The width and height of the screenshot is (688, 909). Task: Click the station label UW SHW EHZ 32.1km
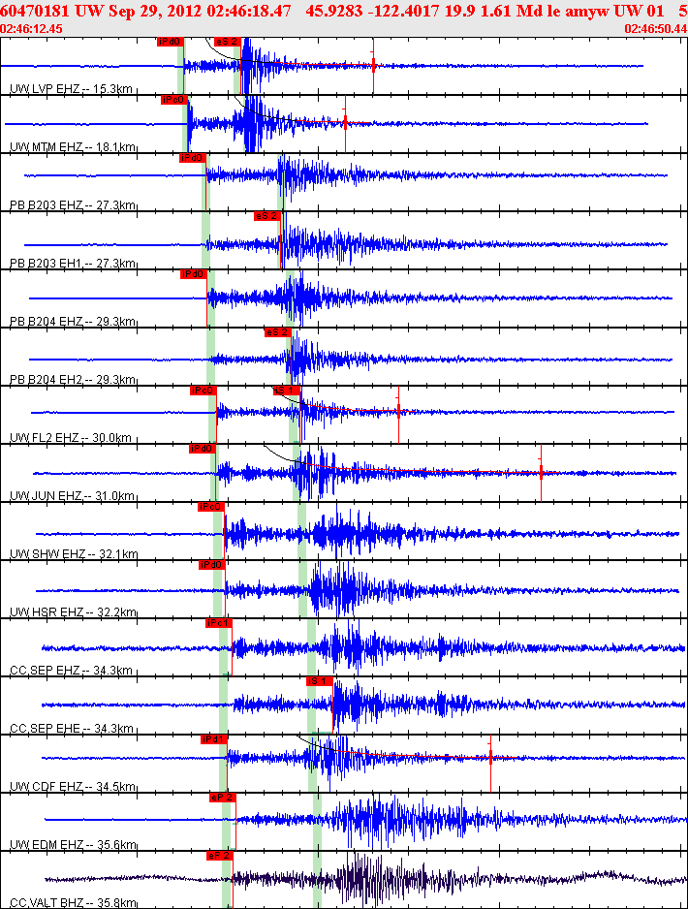coord(74,554)
